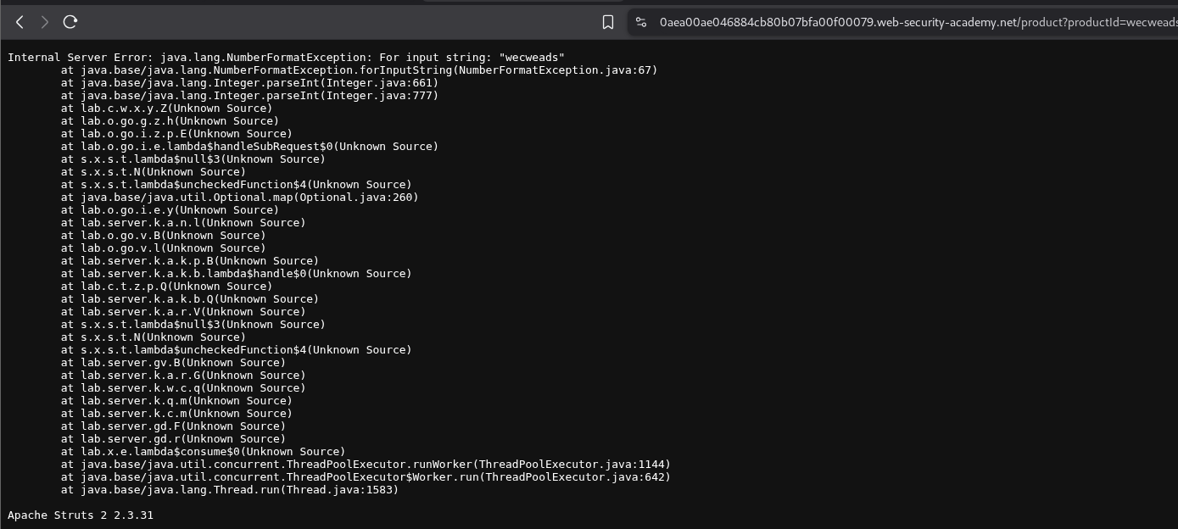Click the lab.server.gd.F stack line
This screenshot has height=529, width=1178.
pyautogui.click(x=173, y=426)
